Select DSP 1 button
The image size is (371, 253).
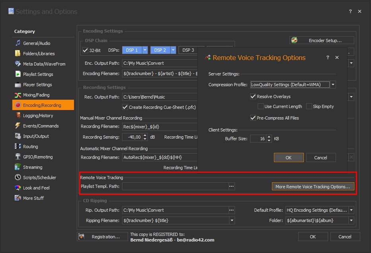[x=132, y=50]
